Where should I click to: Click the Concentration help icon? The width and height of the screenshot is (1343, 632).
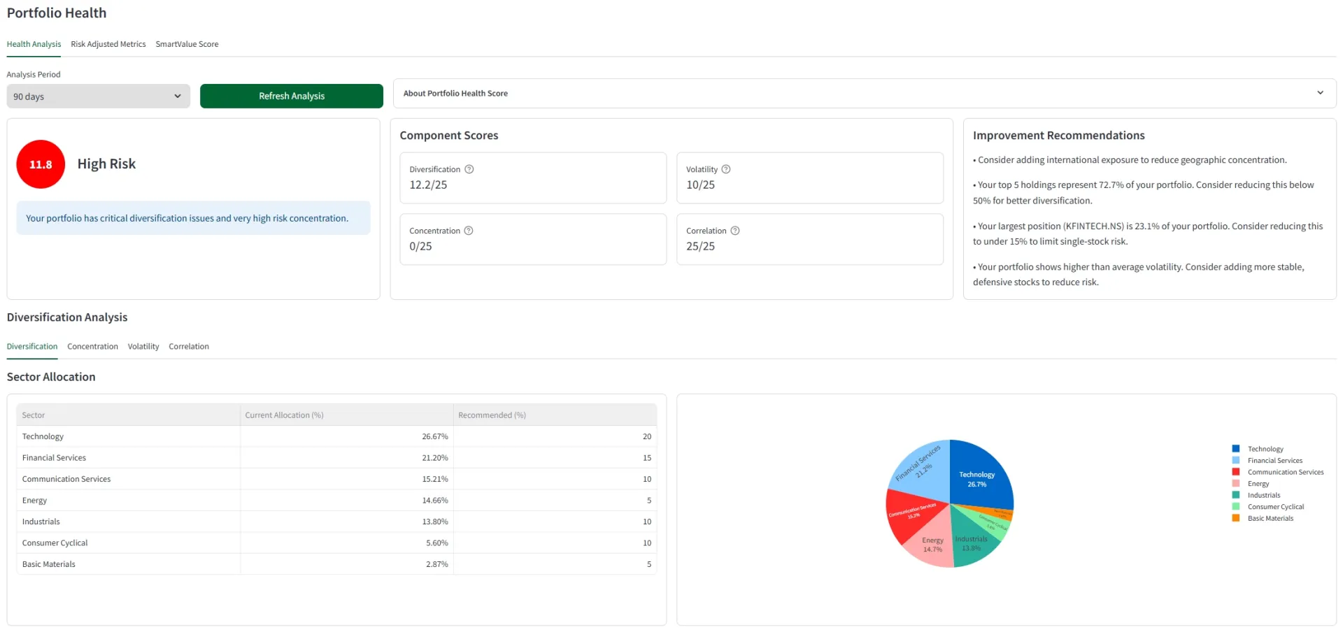coord(469,231)
